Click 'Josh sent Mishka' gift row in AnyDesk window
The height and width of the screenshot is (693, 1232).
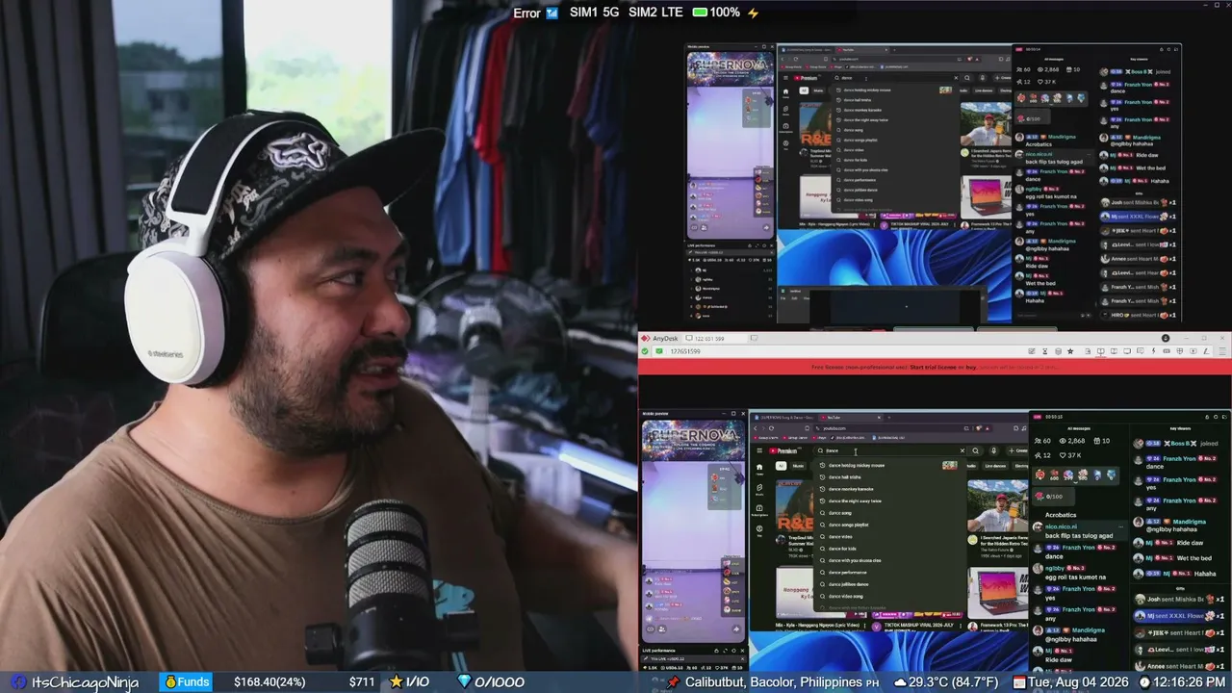(x=1181, y=600)
